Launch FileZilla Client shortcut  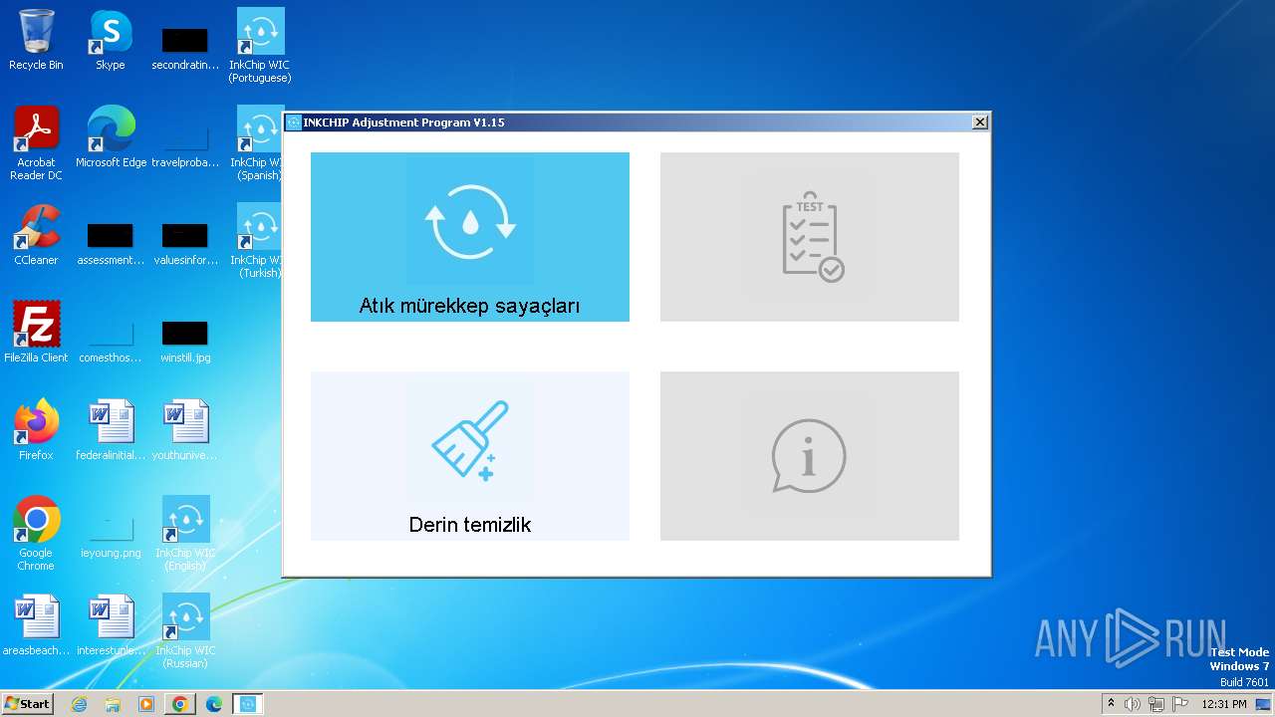coord(36,333)
